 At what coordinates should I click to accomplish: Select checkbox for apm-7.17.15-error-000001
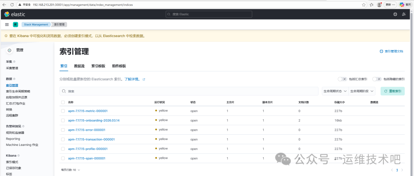(63, 130)
